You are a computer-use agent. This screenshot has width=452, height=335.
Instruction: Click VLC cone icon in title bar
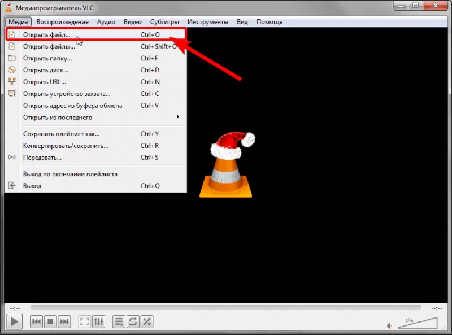pos(9,8)
